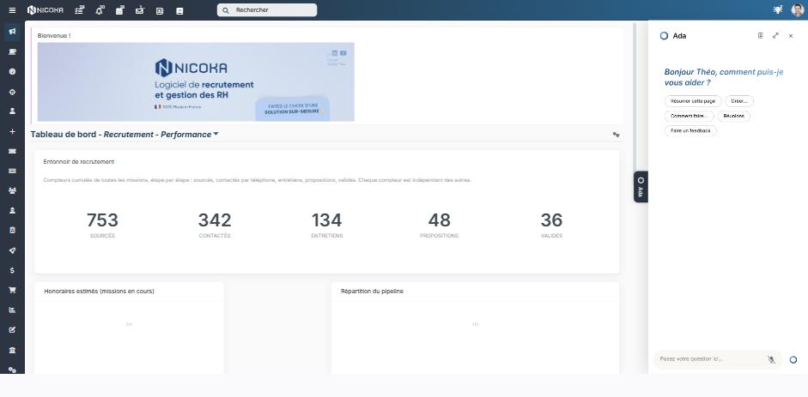Click the Ada send circle icon
Viewport: 808px width, 397px height.
(793, 359)
